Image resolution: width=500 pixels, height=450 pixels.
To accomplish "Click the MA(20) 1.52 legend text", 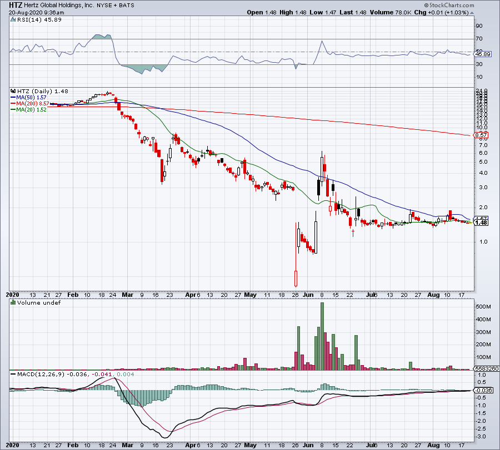I will coord(31,109).
